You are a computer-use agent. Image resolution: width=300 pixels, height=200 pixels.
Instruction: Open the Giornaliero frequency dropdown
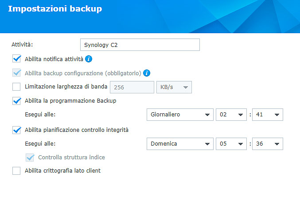(x=179, y=115)
